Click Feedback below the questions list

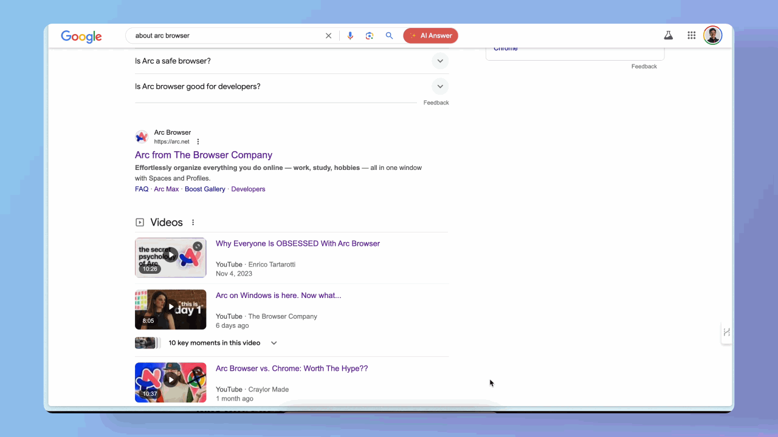click(x=436, y=103)
